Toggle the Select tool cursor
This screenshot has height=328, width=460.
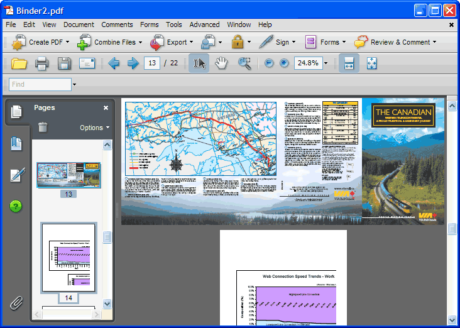pos(199,63)
